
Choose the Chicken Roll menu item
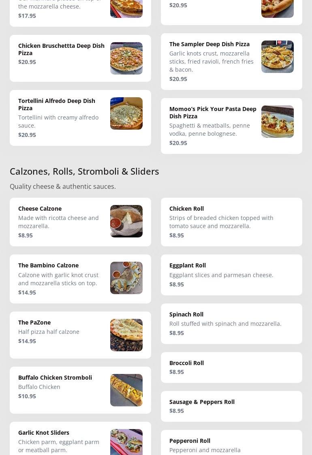pyautogui.click(x=231, y=222)
